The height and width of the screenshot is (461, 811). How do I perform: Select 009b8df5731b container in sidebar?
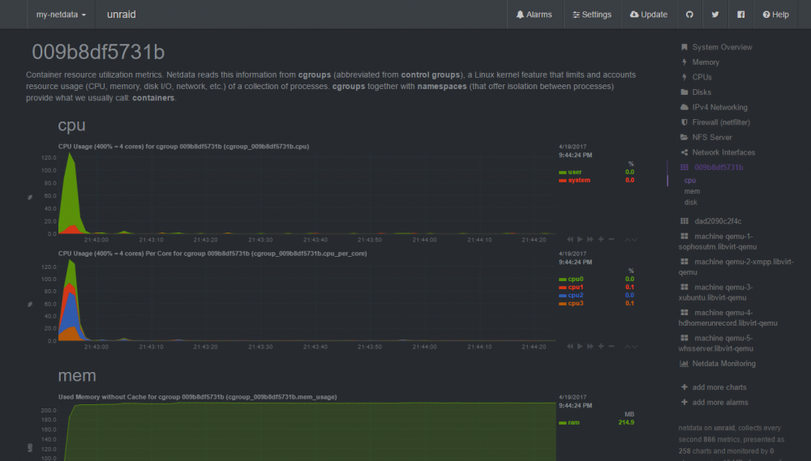[719, 168]
